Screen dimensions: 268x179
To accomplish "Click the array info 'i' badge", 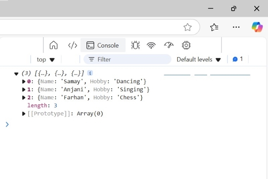I will 90,73.
